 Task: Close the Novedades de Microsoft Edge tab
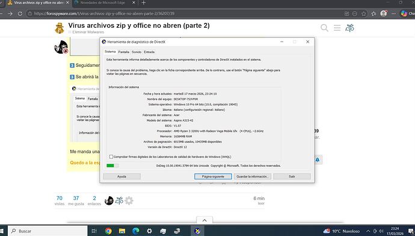click(134, 2)
